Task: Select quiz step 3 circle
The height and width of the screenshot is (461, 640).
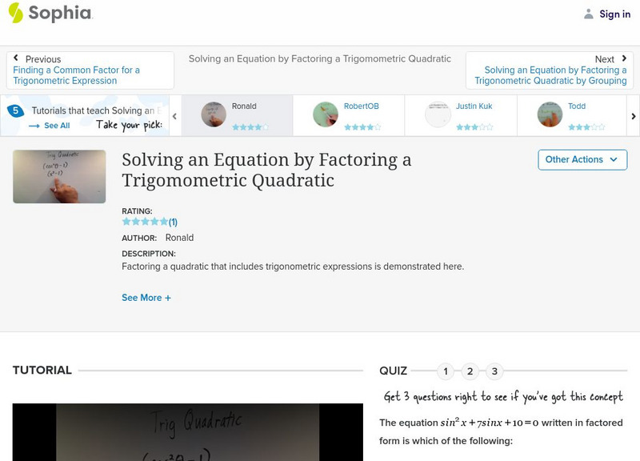Action: click(493, 371)
